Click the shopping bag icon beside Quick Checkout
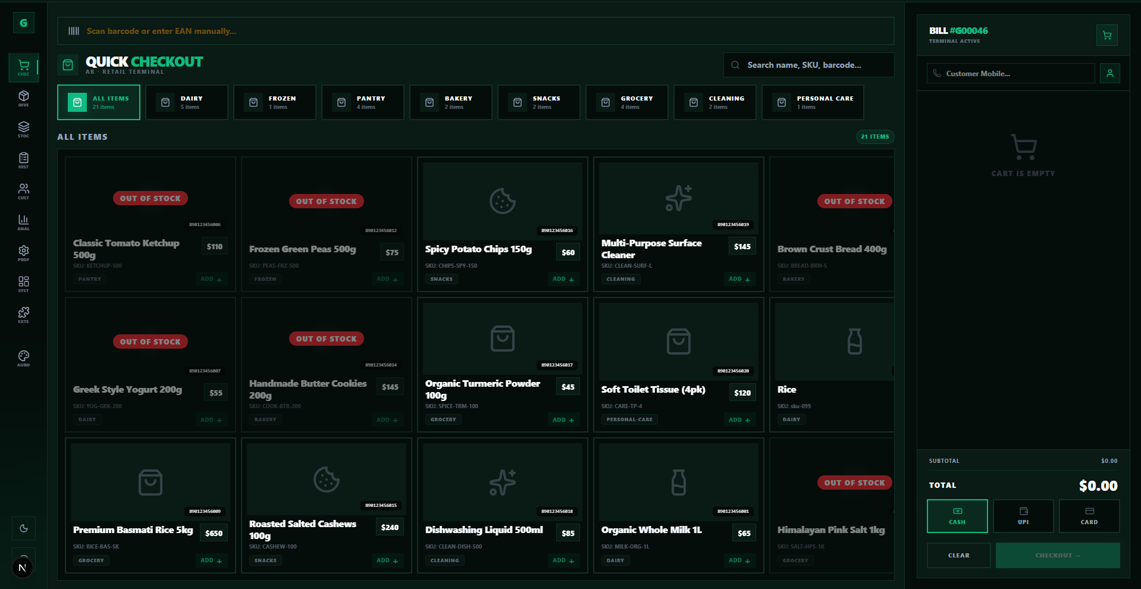 (x=68, y=65)
